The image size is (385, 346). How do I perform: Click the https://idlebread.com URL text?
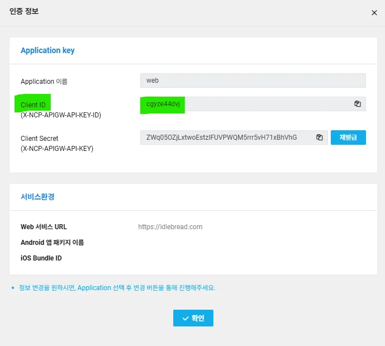tap(170, 226)
